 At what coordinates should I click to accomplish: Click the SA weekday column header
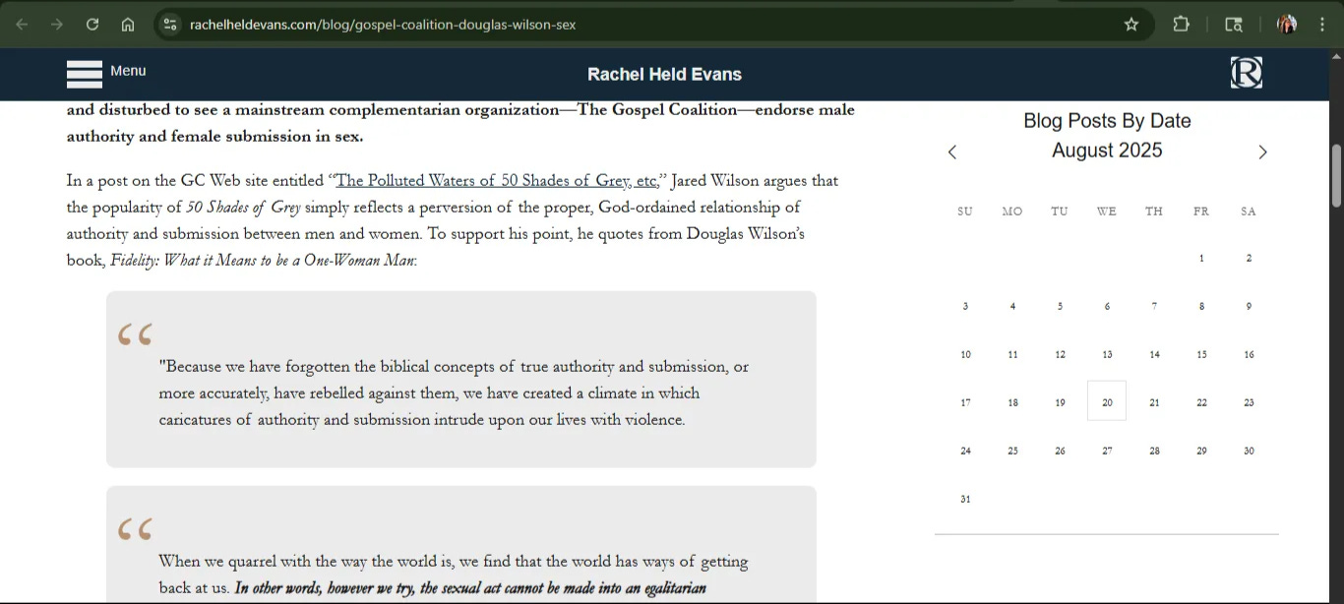click(1249, 211)
